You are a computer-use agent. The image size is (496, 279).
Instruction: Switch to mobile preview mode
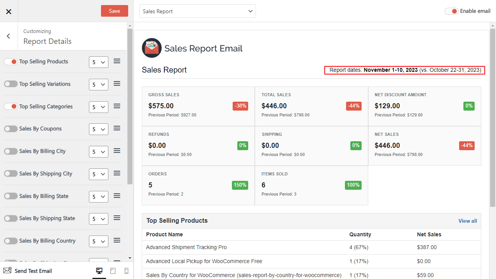tap(126, 271)
